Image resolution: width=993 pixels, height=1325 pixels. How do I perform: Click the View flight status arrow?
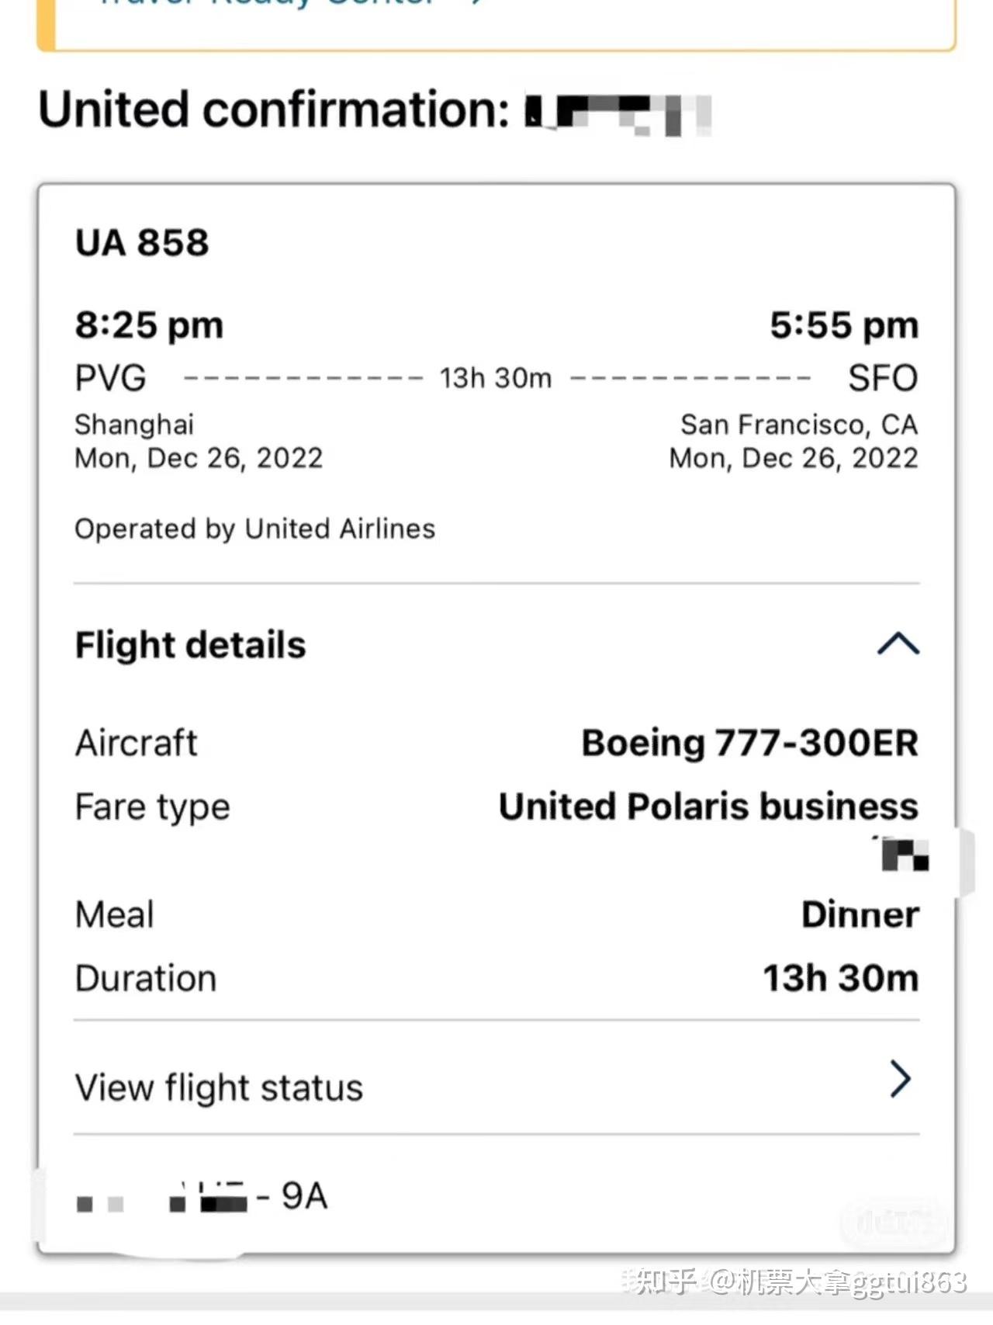click(x=900, y=1079)
